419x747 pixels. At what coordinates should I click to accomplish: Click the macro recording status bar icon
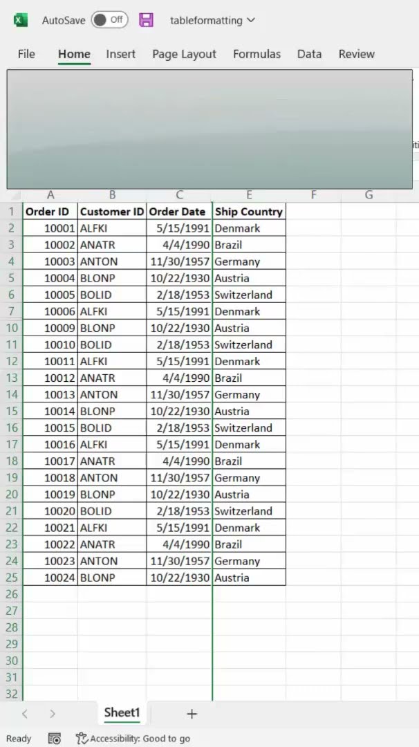pos(55,739)
